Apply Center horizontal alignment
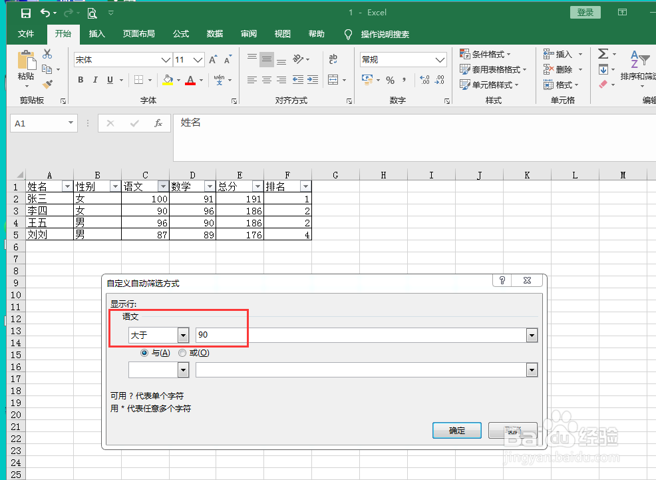Viewport: 656px width, 480px height. (x=267, y=79)
